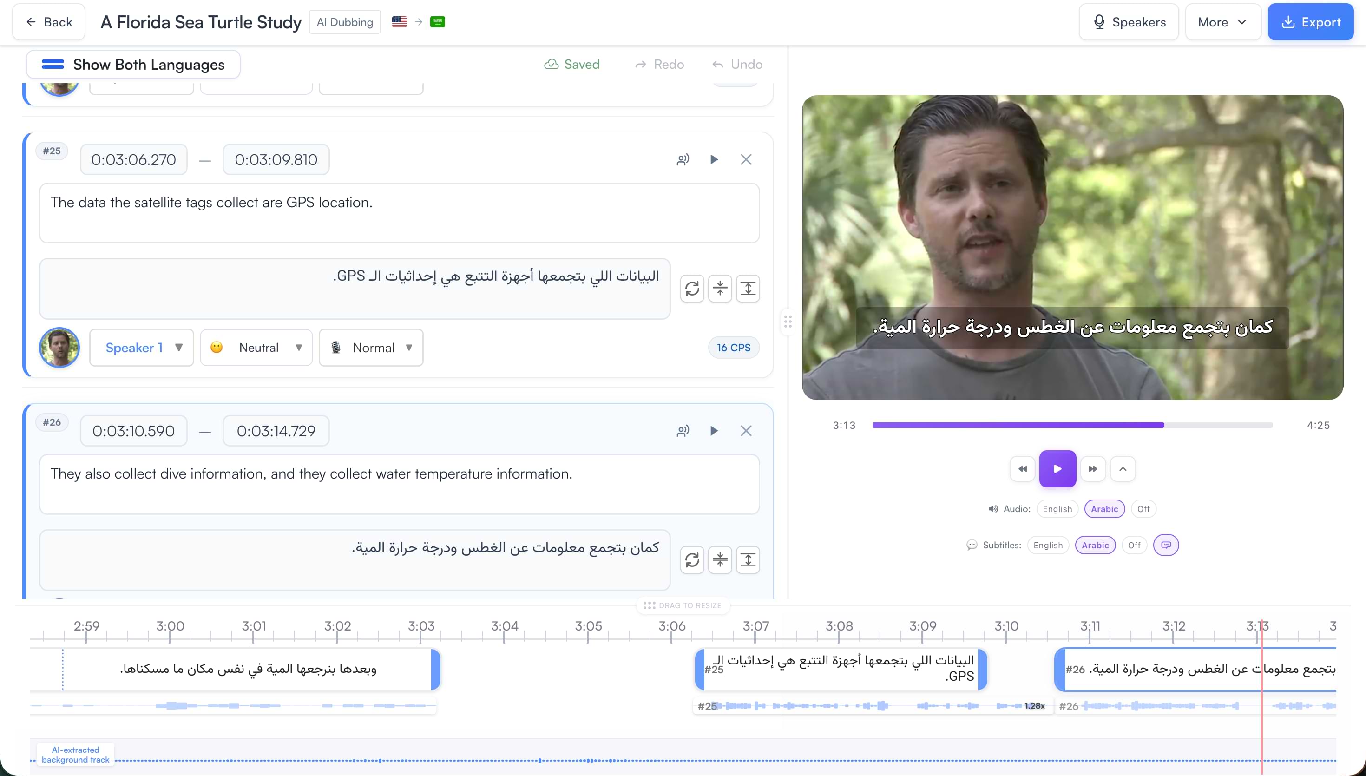Open the Speaker 1 dropdown in segment #25

[x=141, y=348]
